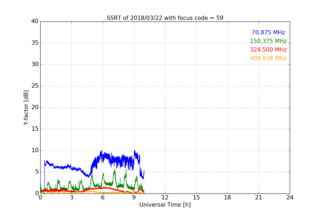Click x-axis tick label 12
This screenshot has height=215, width=322.
pos(165,198)
